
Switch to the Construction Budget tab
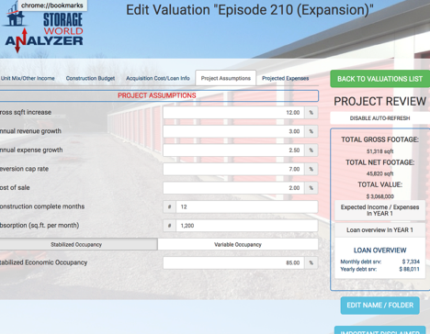pos(90,78)
